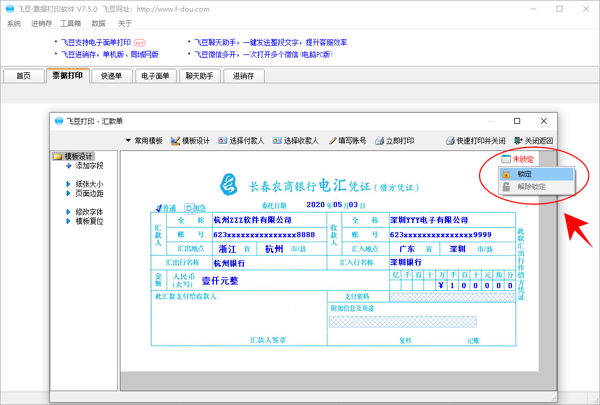
Task: Toggle the 加急 checkbox on voucher
Action: (189, 208)
